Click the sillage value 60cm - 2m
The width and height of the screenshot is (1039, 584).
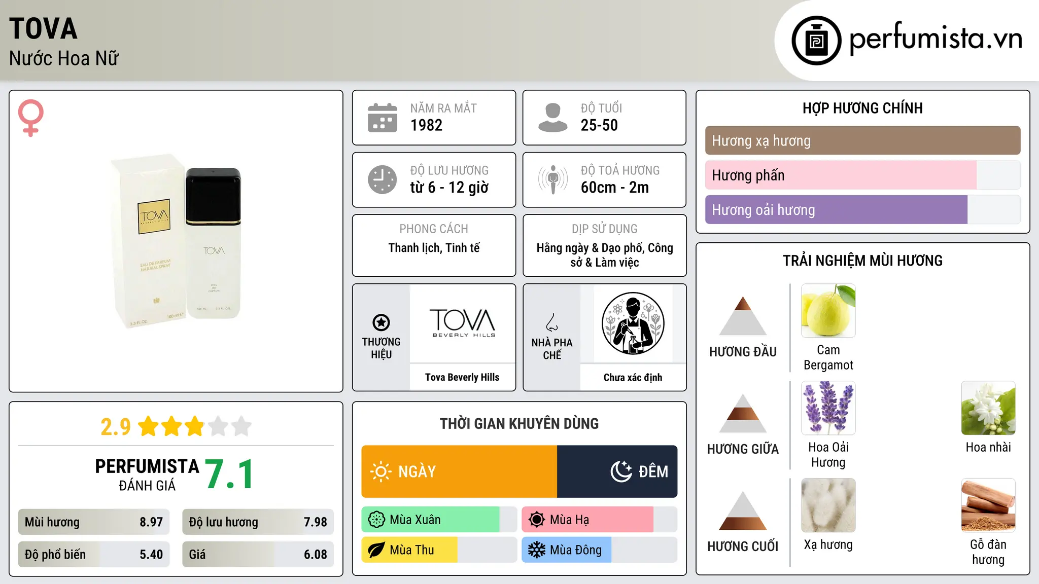[x=615, y=188]
